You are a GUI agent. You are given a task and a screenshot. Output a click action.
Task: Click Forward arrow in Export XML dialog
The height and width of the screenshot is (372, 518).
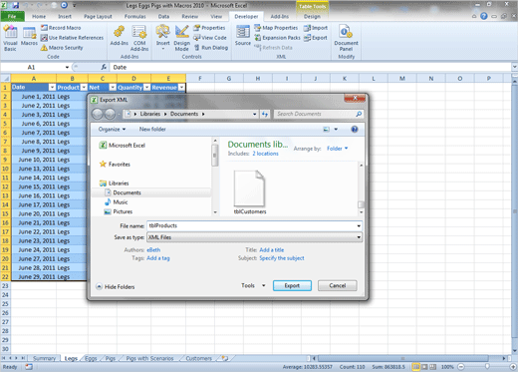point(110,114)
